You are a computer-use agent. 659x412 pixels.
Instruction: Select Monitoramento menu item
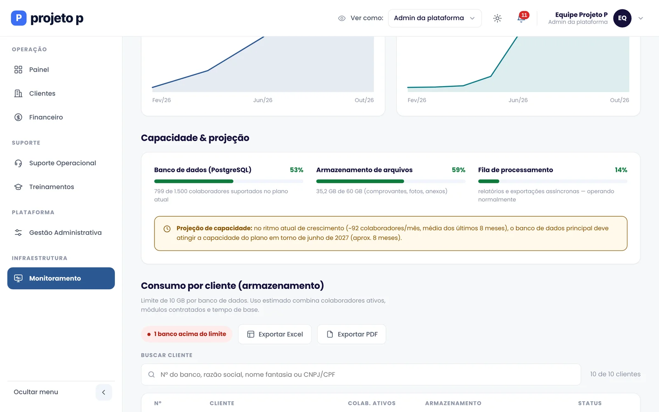[61, 279]
